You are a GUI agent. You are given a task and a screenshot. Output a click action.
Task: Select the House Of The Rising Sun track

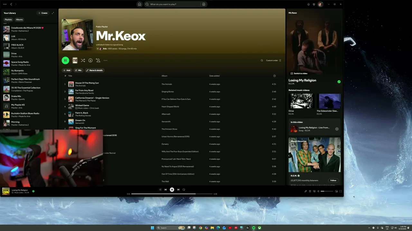pos(173,84)
